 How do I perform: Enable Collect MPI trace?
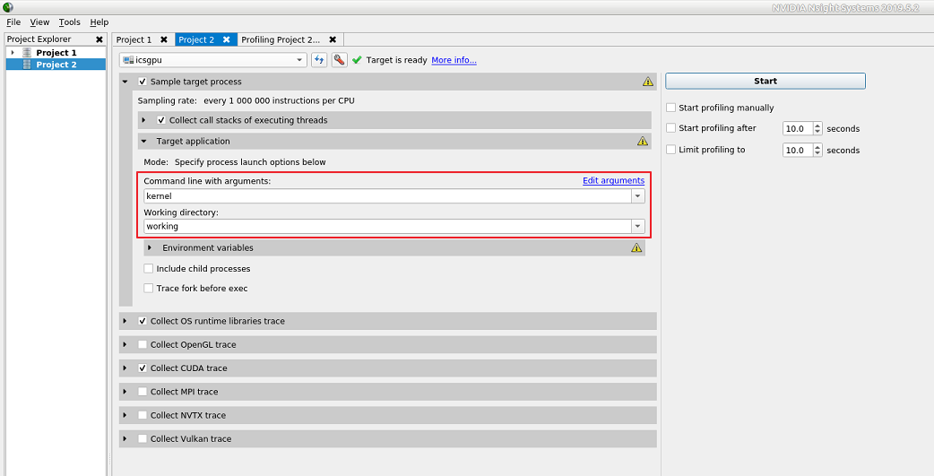pyautogui.click(x=143, y=392)
